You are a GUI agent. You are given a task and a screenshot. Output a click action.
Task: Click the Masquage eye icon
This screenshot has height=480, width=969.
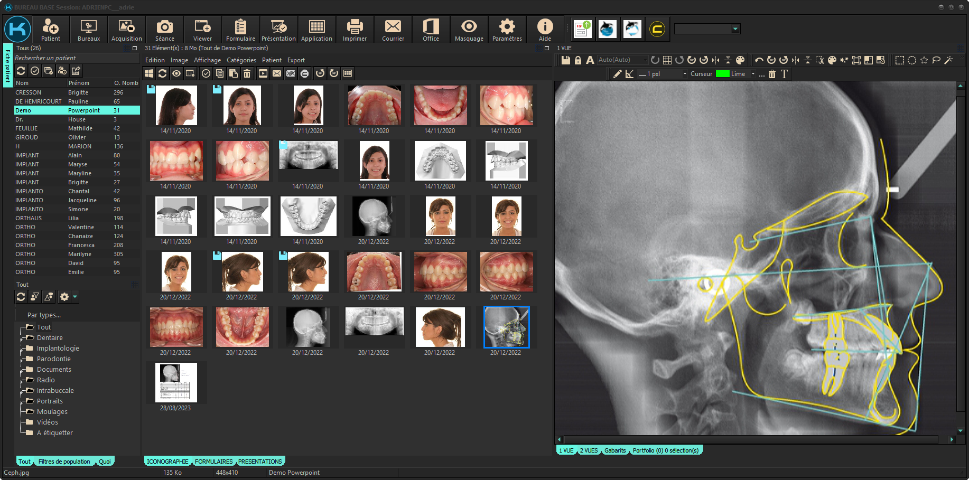[469, 30]
